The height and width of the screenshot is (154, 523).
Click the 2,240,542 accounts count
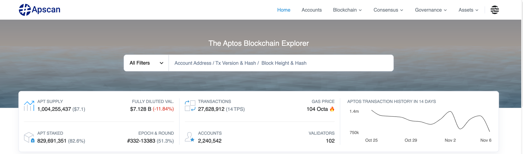[x=210, y=141]
